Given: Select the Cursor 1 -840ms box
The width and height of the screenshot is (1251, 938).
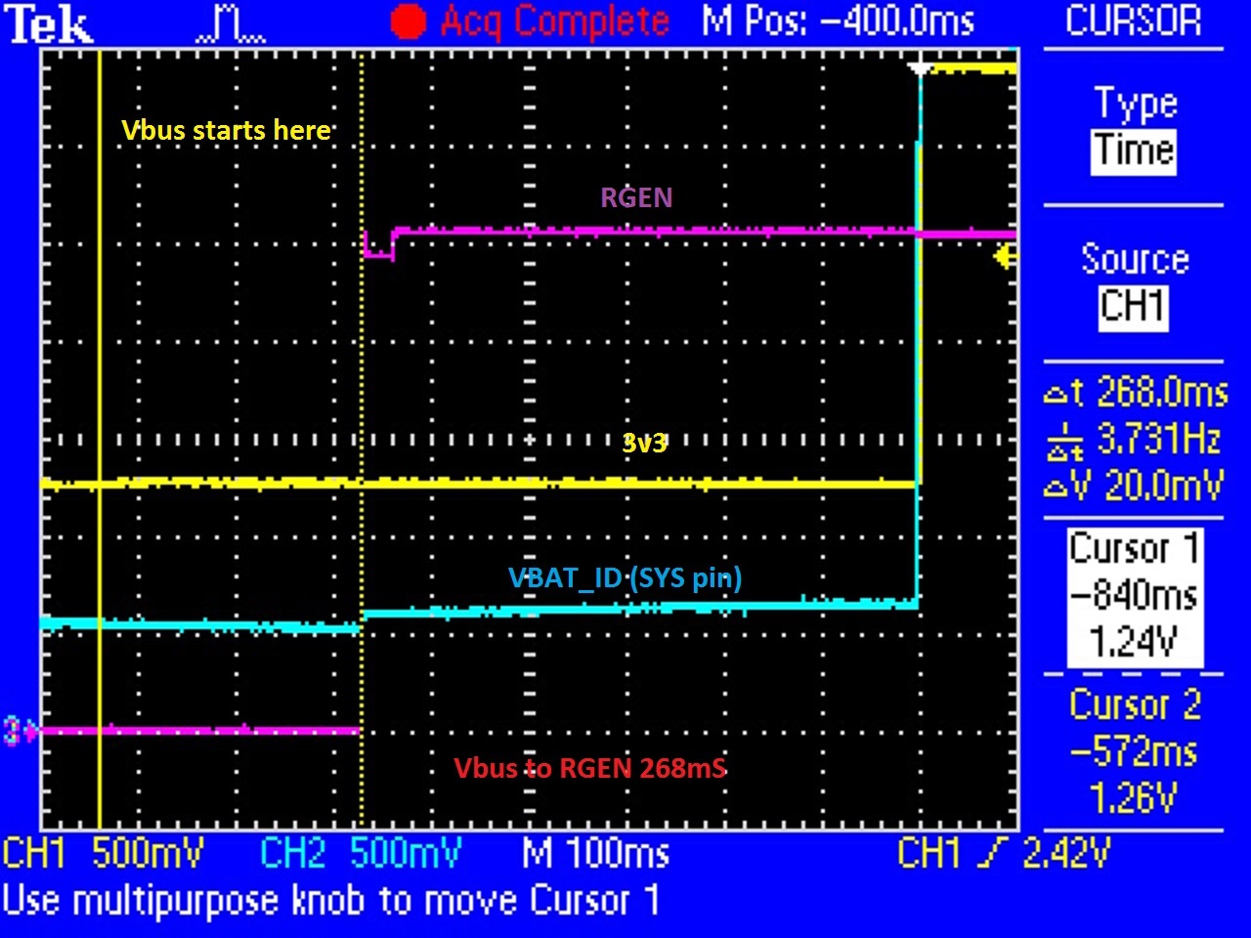Looking at the screenshot, I should point(1134,596).
